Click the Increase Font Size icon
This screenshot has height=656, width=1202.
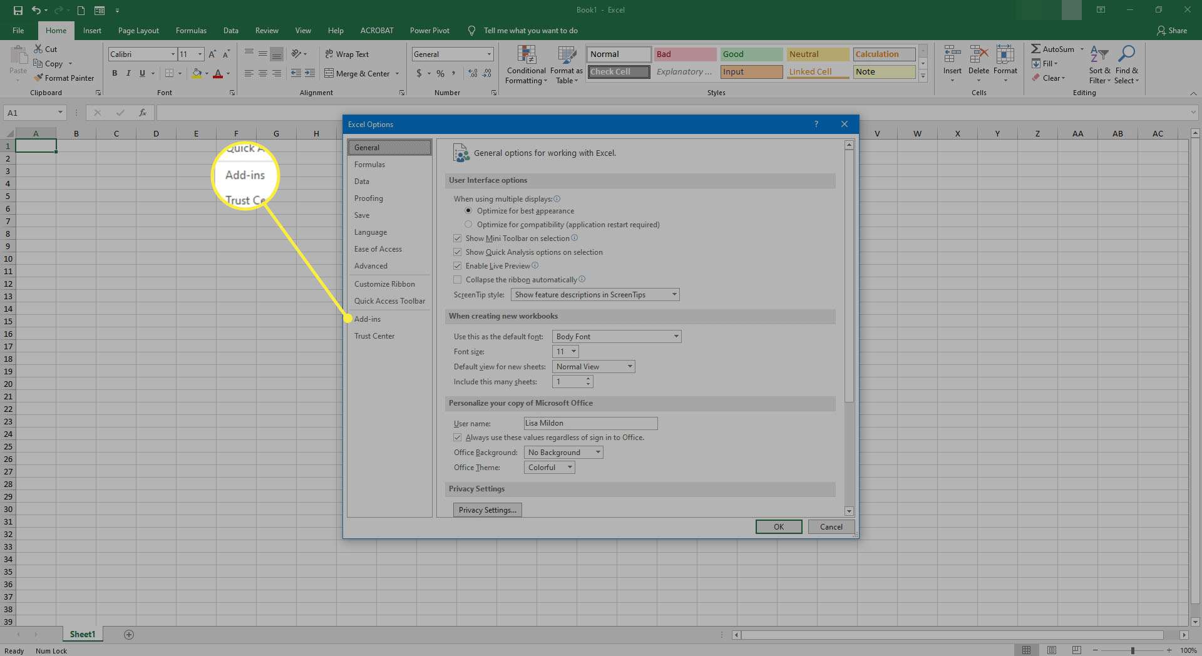[x=212, y=54]
